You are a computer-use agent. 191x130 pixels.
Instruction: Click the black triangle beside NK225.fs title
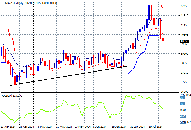(3, 3)
